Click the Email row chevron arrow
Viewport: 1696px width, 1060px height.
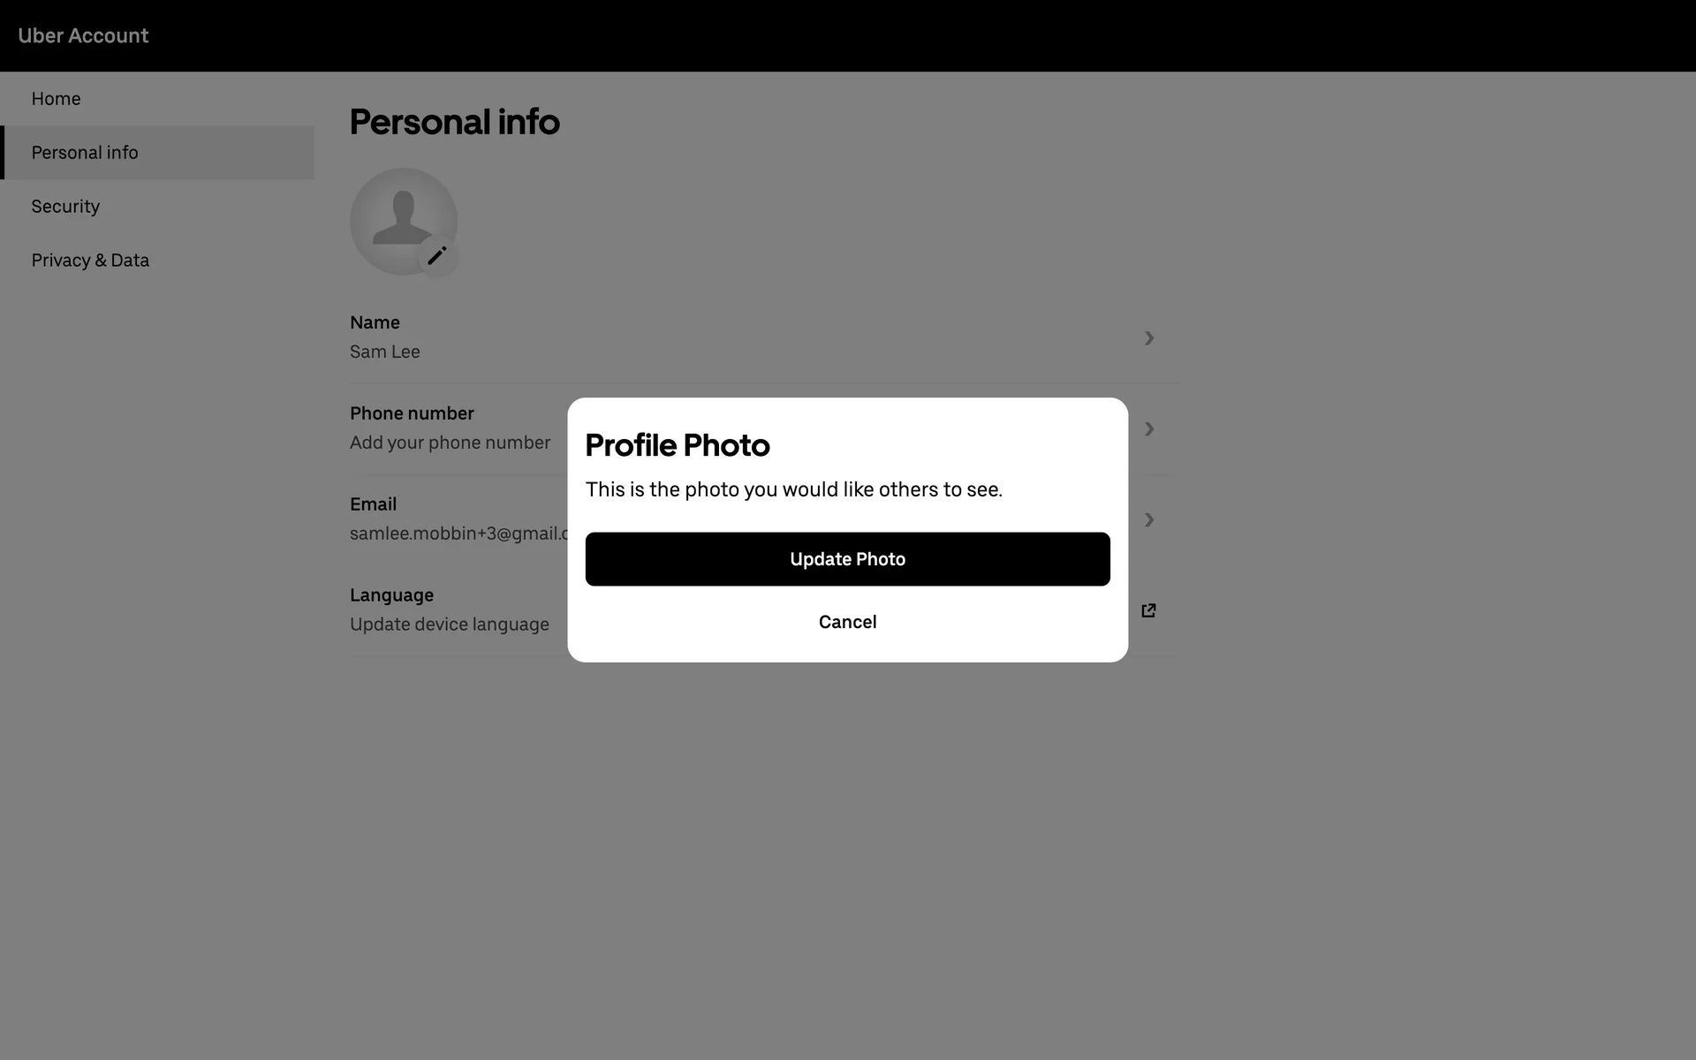[x=1149, y=520]
